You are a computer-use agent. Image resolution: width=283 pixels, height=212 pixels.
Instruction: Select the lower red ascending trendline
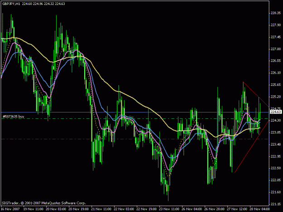pos(252,146)
